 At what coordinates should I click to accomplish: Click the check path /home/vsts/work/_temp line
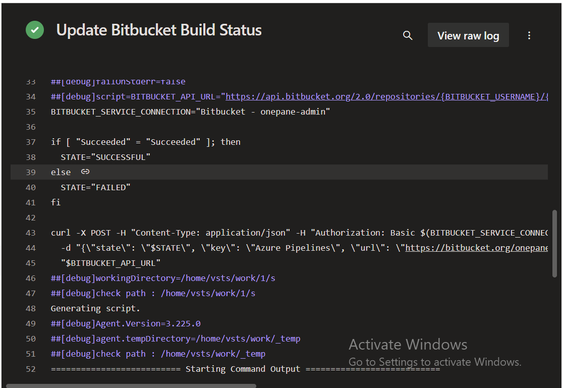158,354
